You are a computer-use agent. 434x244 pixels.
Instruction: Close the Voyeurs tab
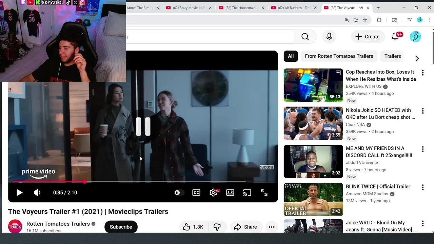368,8
